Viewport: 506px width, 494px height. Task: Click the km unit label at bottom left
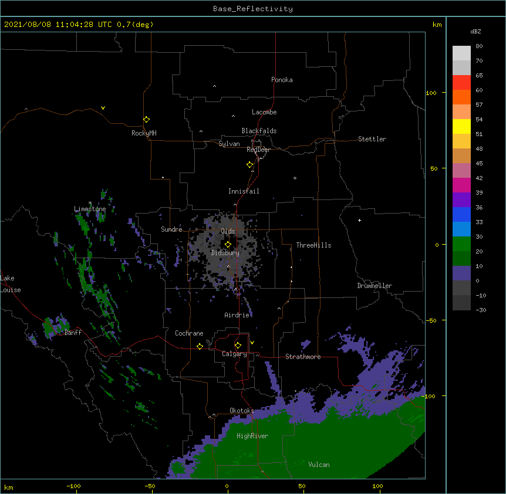[x=9, y=487]
